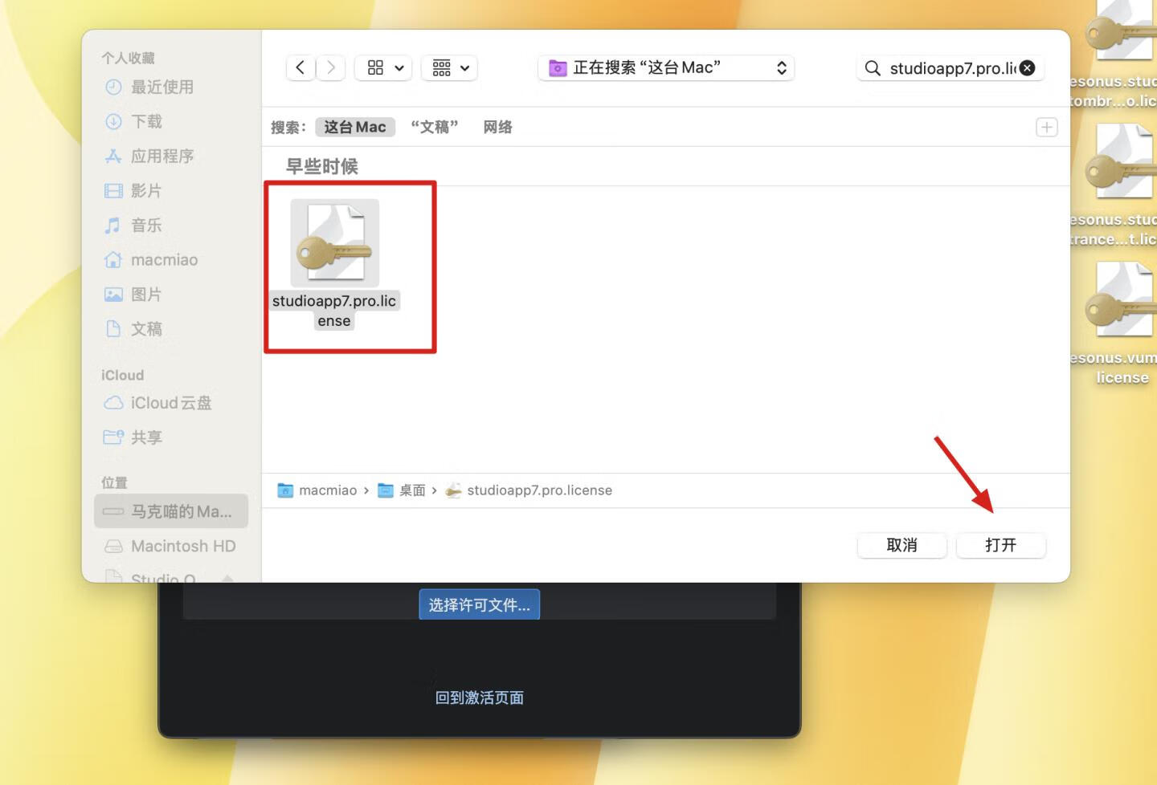Click the search field containing studioapp7.pro.lic
Viewport: 1157px width, 785px height.
point(950,68)
